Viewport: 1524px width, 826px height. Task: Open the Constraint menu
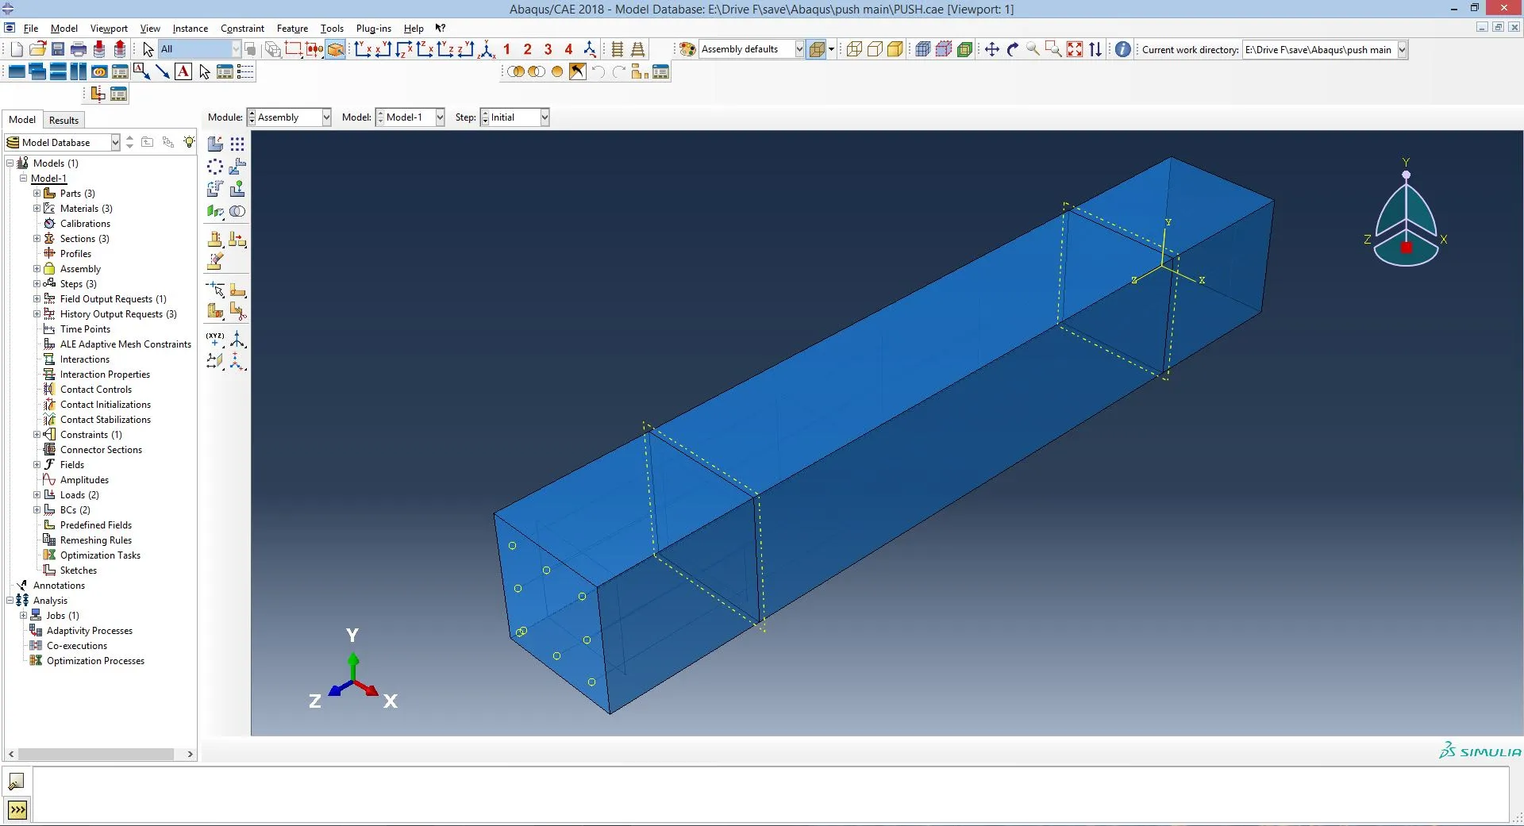tap(242, 29)
